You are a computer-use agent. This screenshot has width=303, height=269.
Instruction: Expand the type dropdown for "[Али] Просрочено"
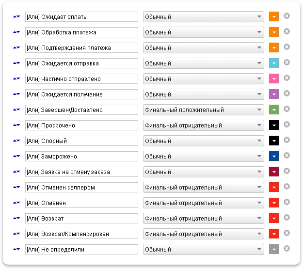(x=204, y=125)
